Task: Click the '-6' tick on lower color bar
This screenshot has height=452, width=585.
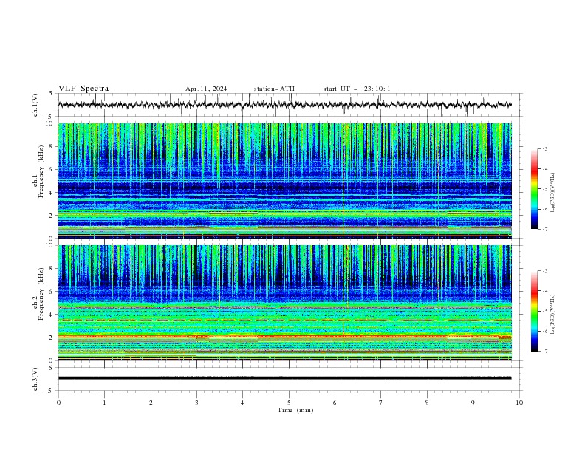Action: (x=544, y=331)
